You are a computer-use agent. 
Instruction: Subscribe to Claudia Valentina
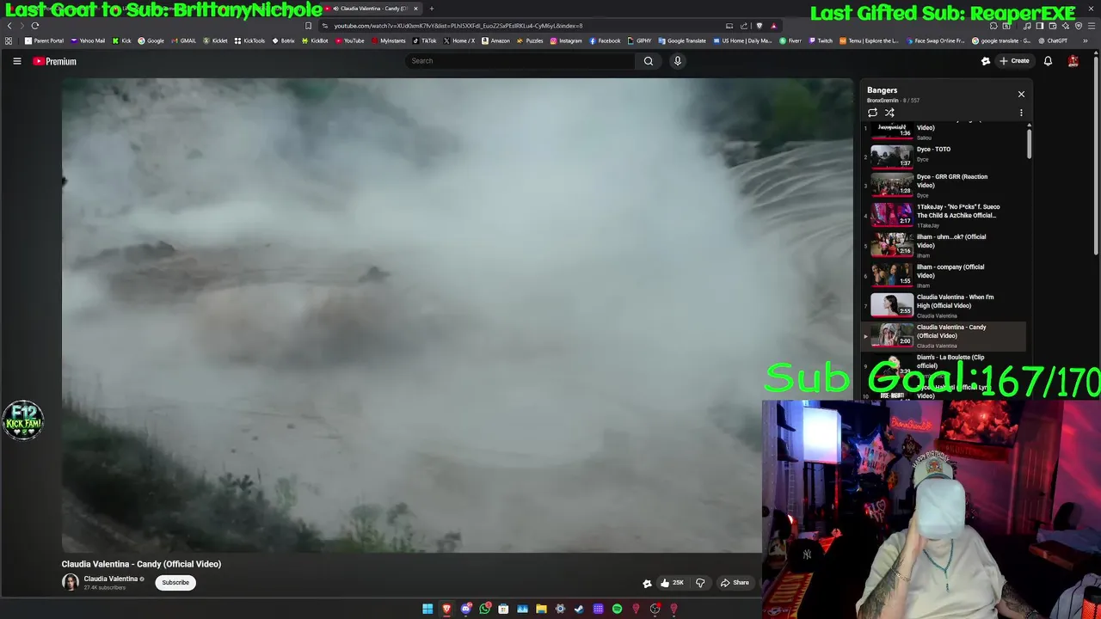click(x=175, y=583)
